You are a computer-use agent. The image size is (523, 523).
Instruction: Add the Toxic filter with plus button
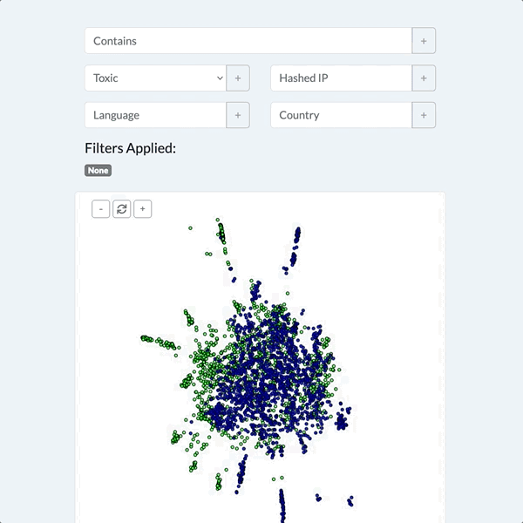coord(238,78)
